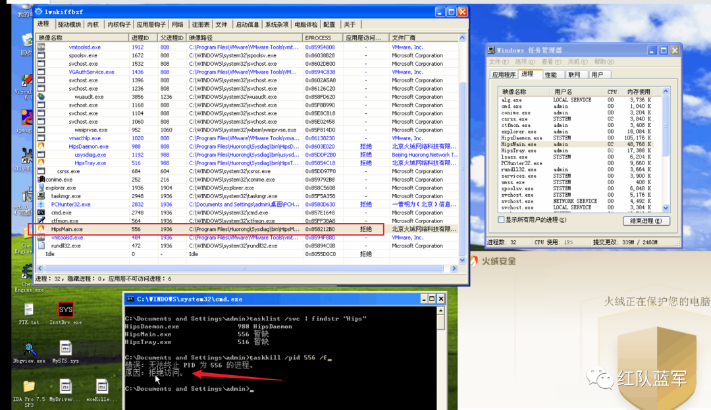Click the wuauclt.exe process icon
This screenshot has height=410, width=711.
coord(41,97)
